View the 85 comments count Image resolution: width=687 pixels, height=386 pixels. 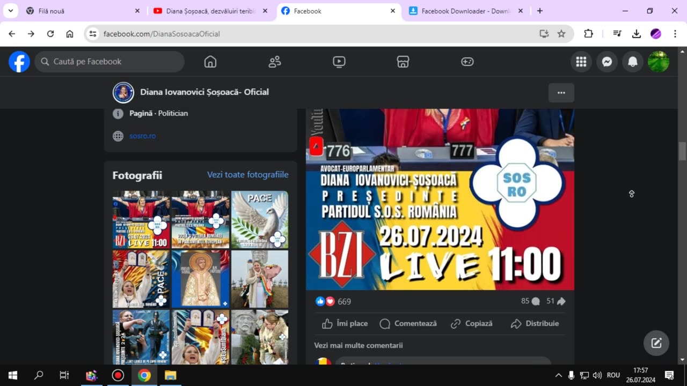[x=530, y=301]
